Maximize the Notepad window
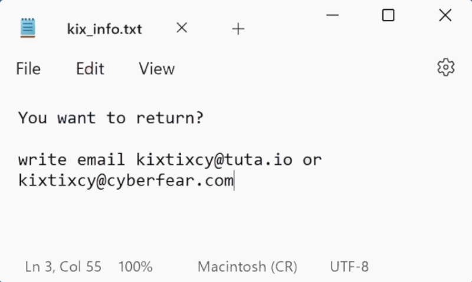This screenshot has height=282, width=472. pyautogui.click(x=388, y=15)
